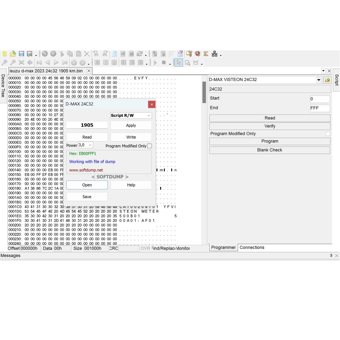Click the delete X toolbar icon
The height and width of the screenshot is (340, 340).
87,54
